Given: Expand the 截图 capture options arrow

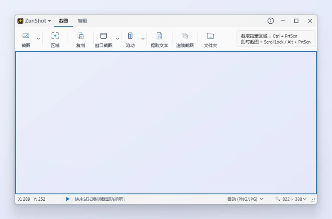Looking at the screenshot, I should coord(39,39).
